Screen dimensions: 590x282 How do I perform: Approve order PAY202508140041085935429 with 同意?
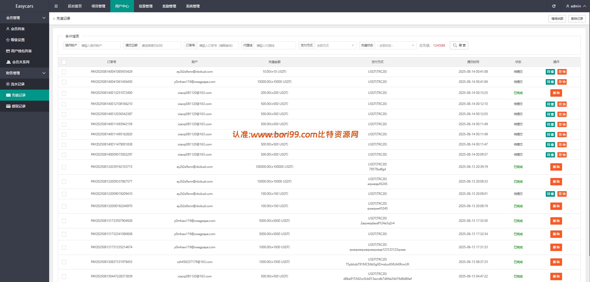click(x=550, y=72)
